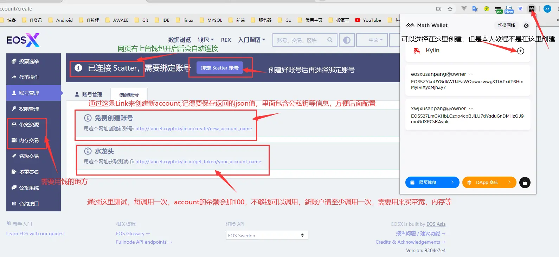Open the JAVAEE bookmark folder
The image size is (559, 257).
pyautogui.click(x=117, y=20)
